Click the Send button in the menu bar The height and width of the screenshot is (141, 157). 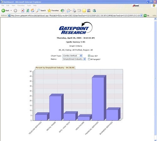(136, 6)
